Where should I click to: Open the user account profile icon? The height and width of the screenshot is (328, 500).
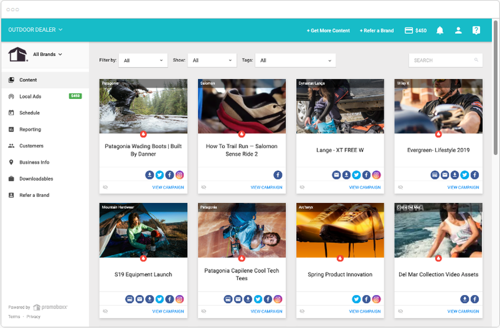tap(458, 30)
